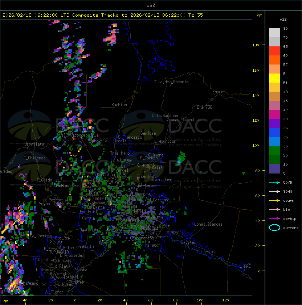Click the 'dBZ' heading above color scale
Viewport: 302px width, 305px height.
pos(283,20)
